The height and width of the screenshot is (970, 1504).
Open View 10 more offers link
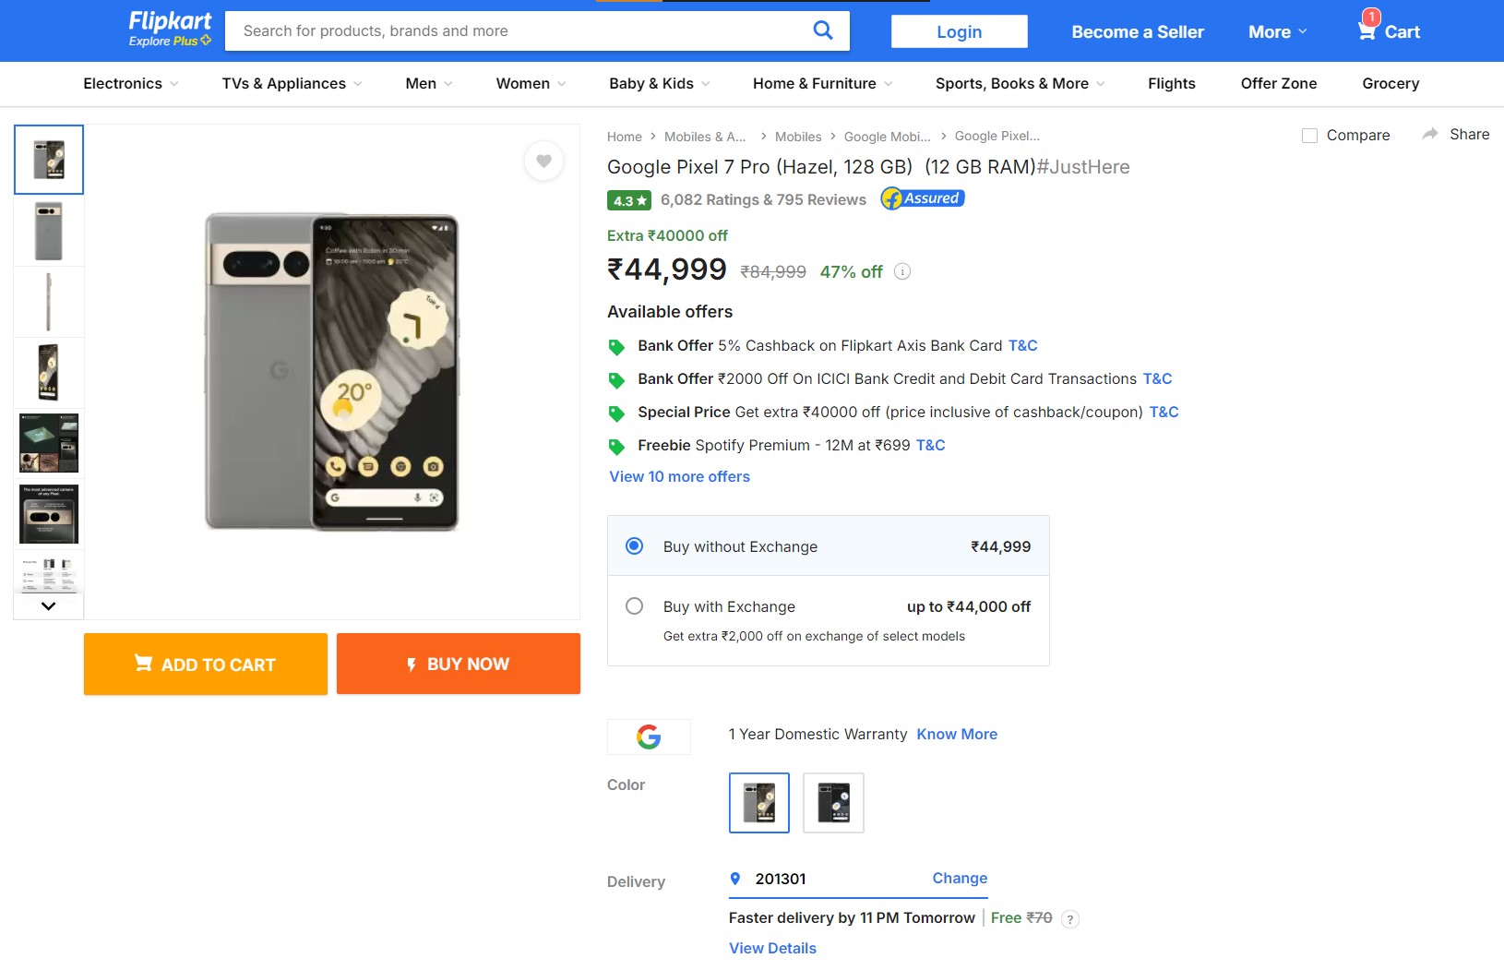click(x=679, y=477)
